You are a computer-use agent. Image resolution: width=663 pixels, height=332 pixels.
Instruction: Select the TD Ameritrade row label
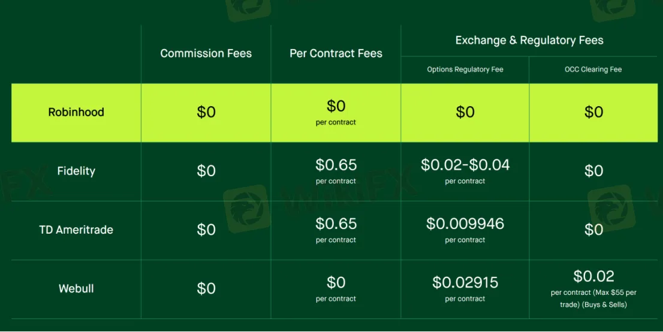[x=76, y=230]
